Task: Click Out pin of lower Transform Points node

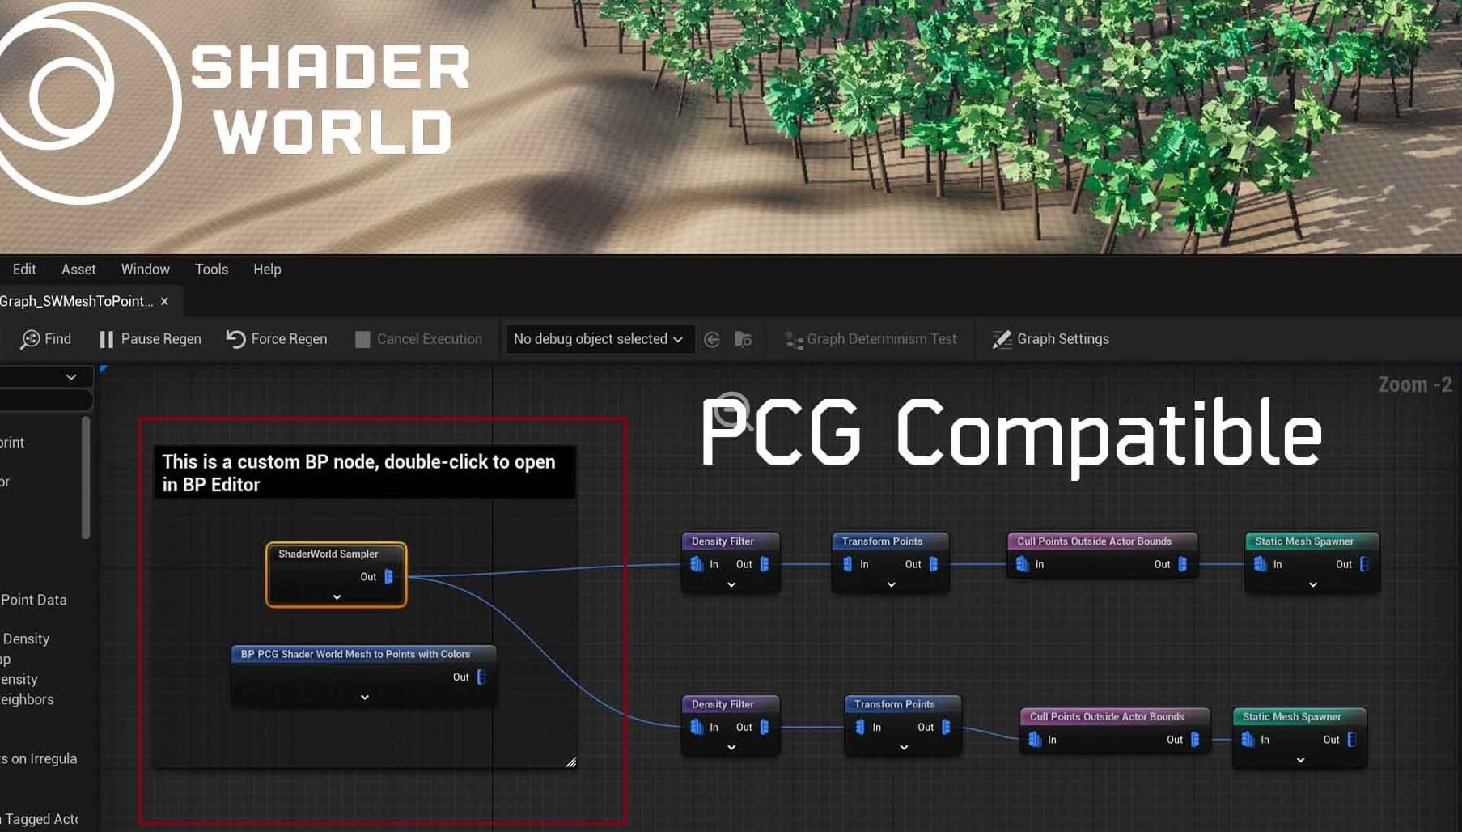Action: [947, 727]
